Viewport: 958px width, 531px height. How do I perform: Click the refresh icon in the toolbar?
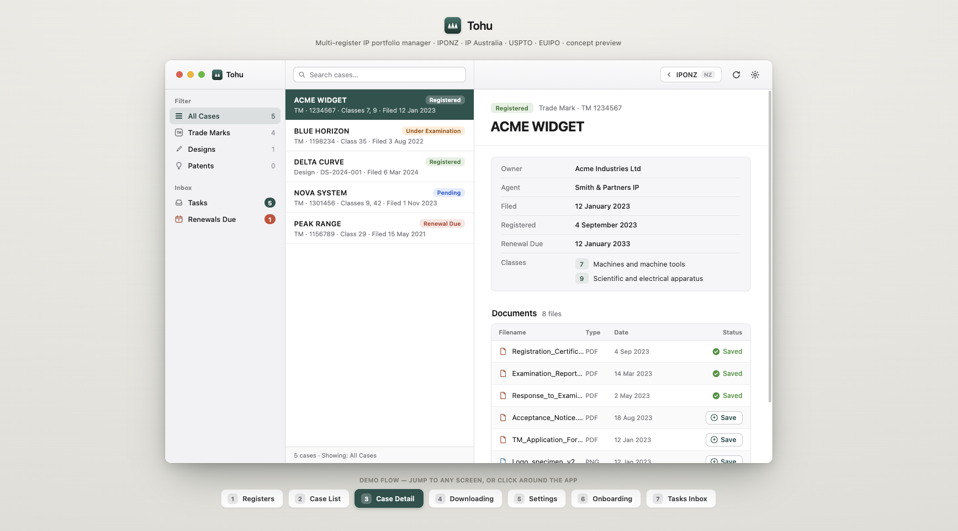tap(736, 75)
